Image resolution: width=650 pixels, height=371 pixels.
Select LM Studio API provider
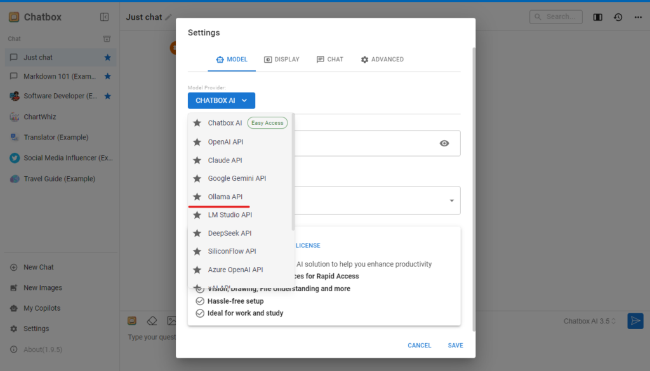tap(241, 215)
